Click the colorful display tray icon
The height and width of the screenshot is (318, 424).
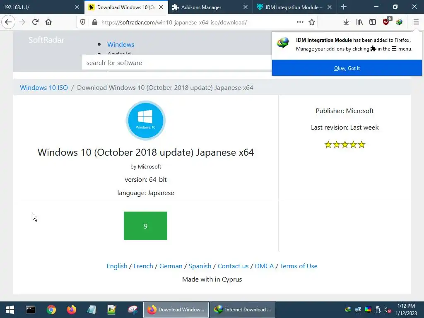(x=368, y=310)
